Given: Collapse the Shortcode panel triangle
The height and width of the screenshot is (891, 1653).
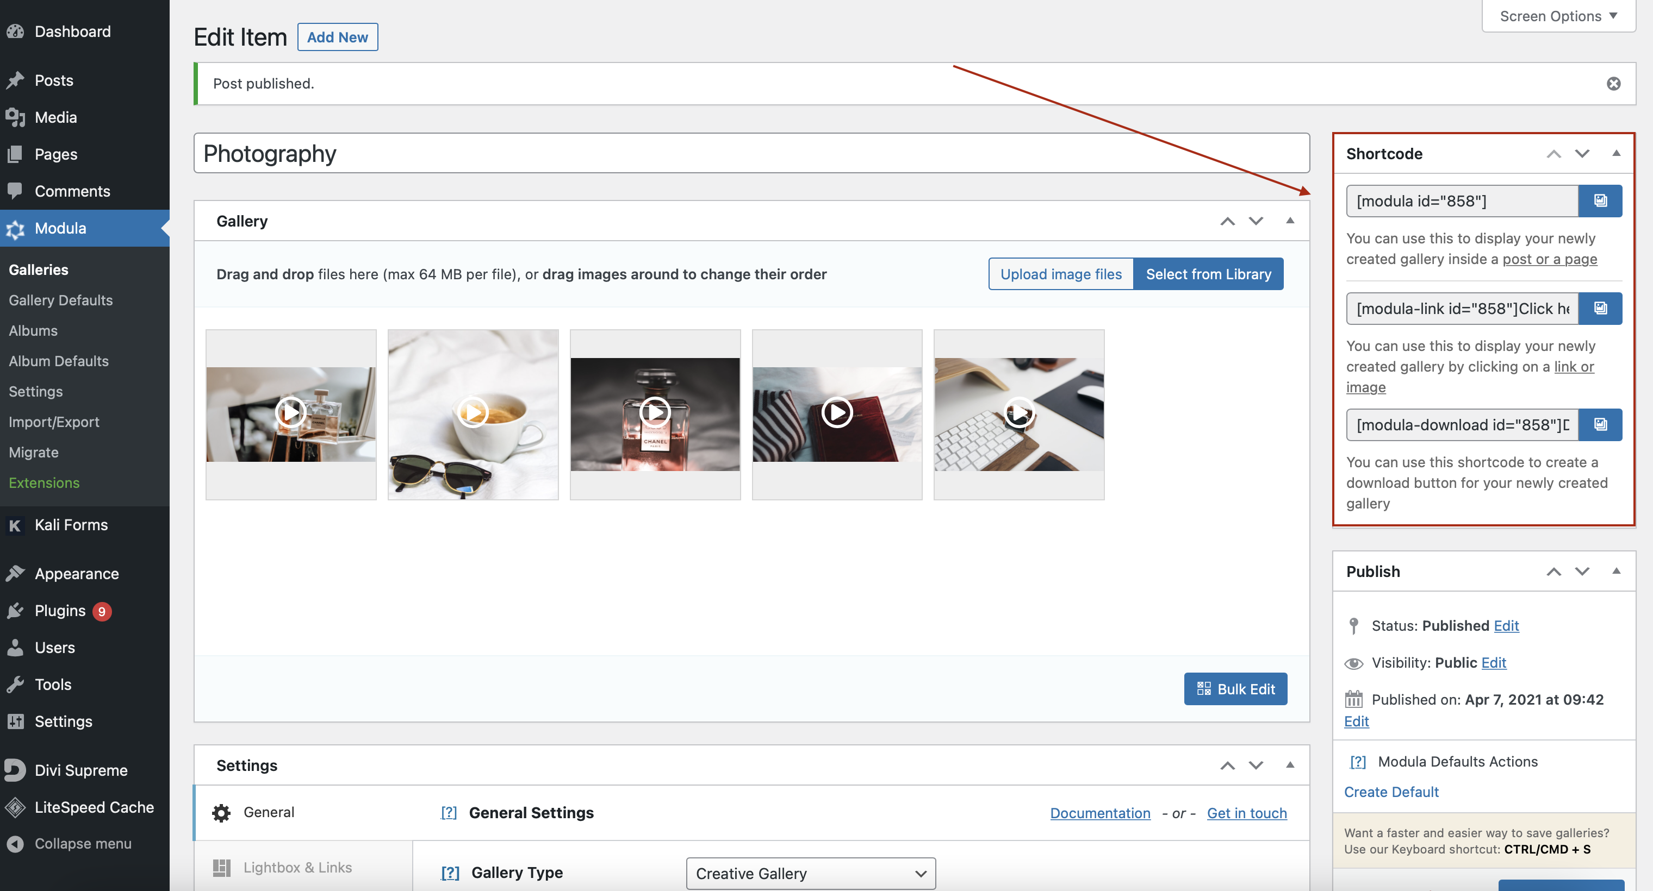Looking at the screenshot, I should point(1617,154).
